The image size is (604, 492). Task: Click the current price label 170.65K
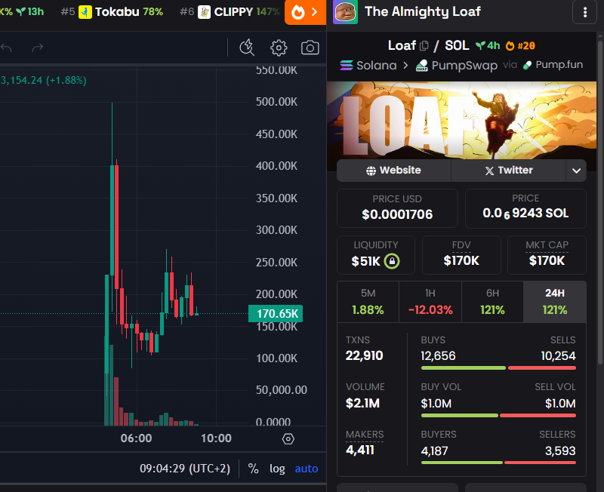pos(276,313)
